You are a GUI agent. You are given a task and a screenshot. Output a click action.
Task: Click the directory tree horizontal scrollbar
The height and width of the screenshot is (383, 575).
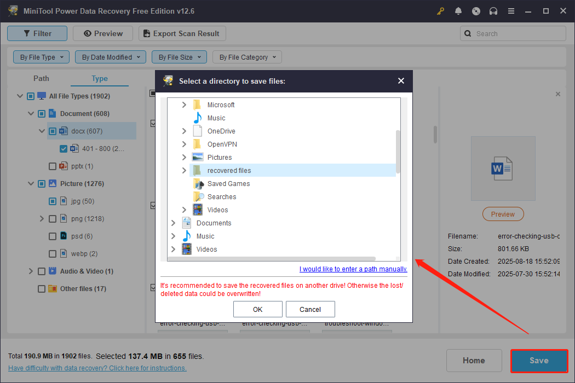(x=272, y=258)
